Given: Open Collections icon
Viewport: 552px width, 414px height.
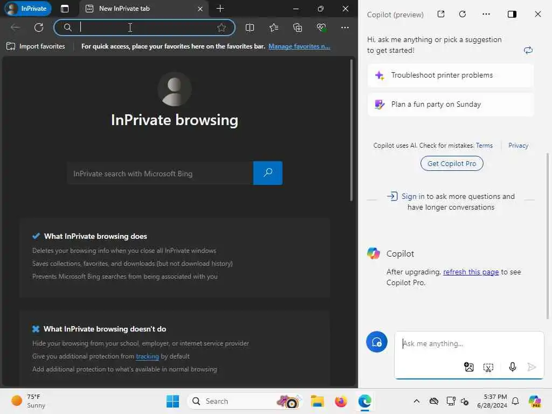Looking at the screenshot, I should pyautogui.click(x=298, y=27).
